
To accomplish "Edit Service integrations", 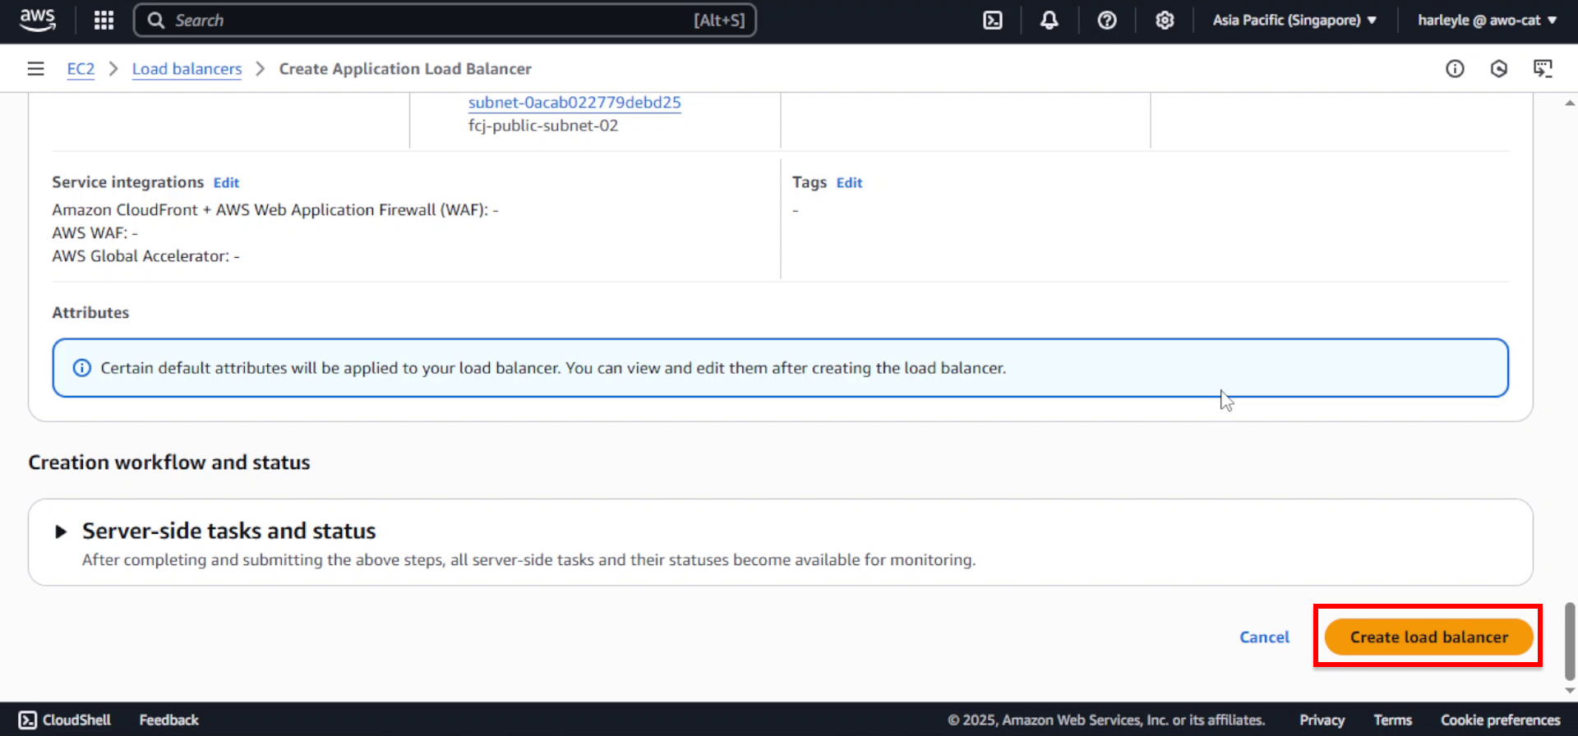I will [x=226, y=182].
